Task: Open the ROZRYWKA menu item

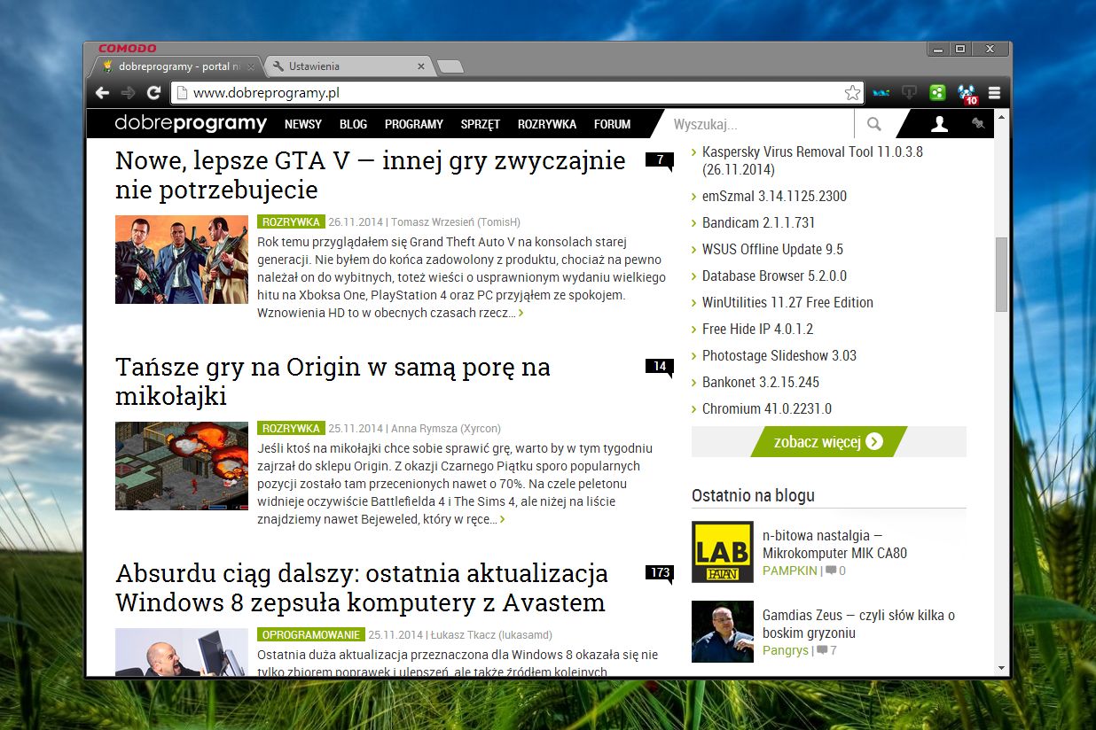Action: tap(547, 125)
